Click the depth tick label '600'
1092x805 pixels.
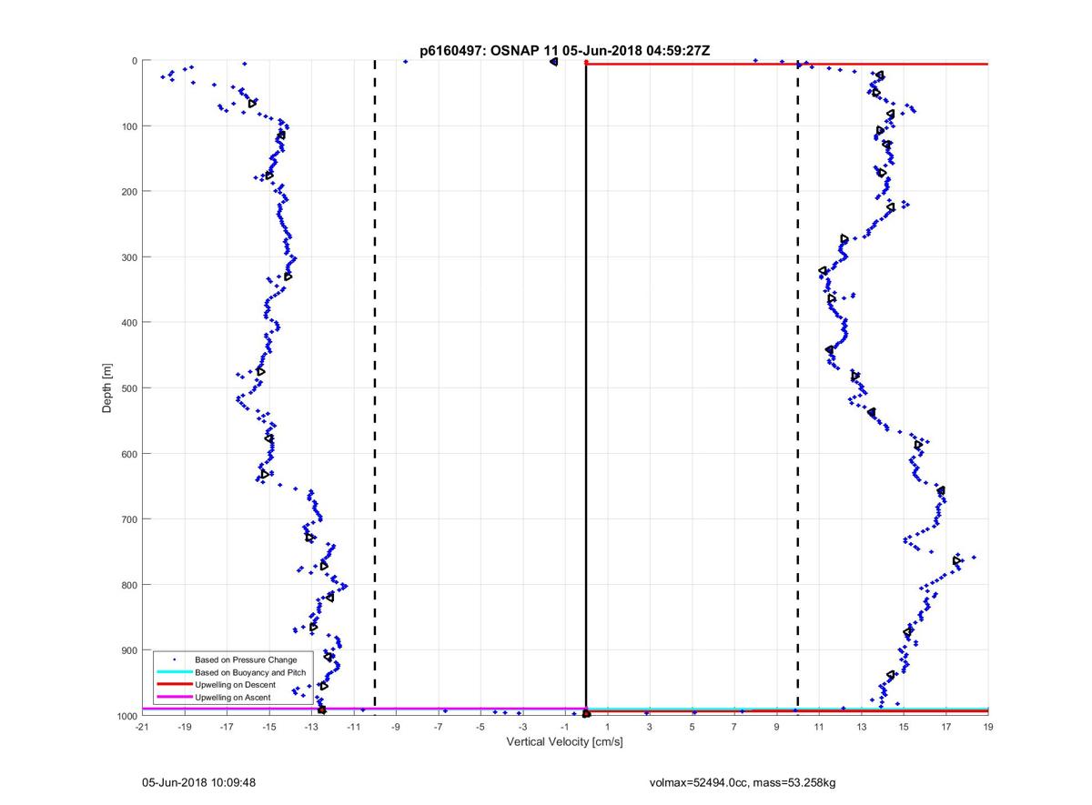[128, 454]
